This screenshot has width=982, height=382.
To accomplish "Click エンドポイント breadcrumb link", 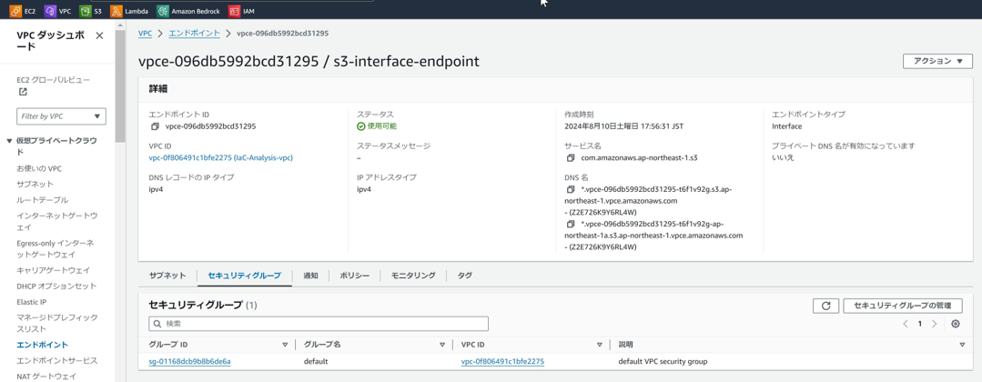I will pos(194,33).
